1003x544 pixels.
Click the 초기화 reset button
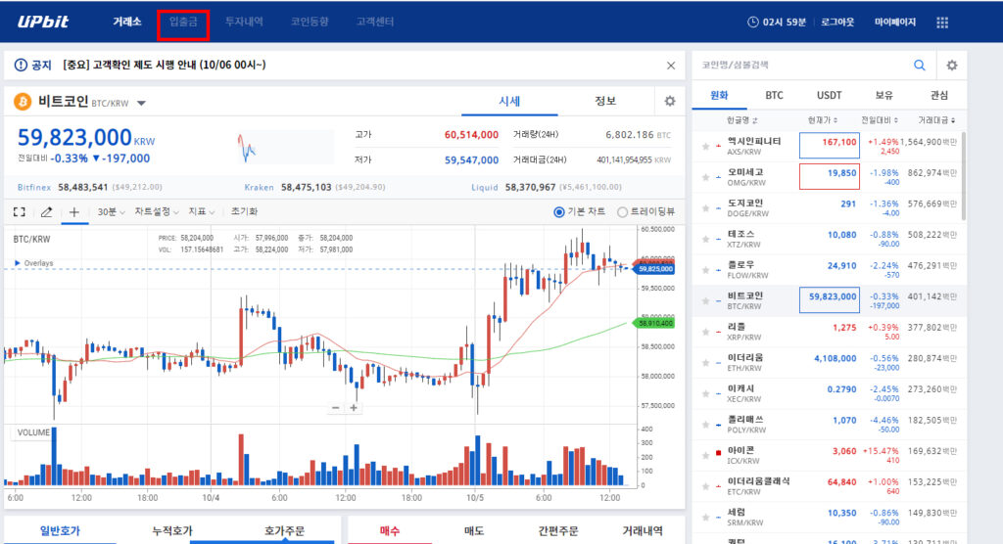point(244,211)
